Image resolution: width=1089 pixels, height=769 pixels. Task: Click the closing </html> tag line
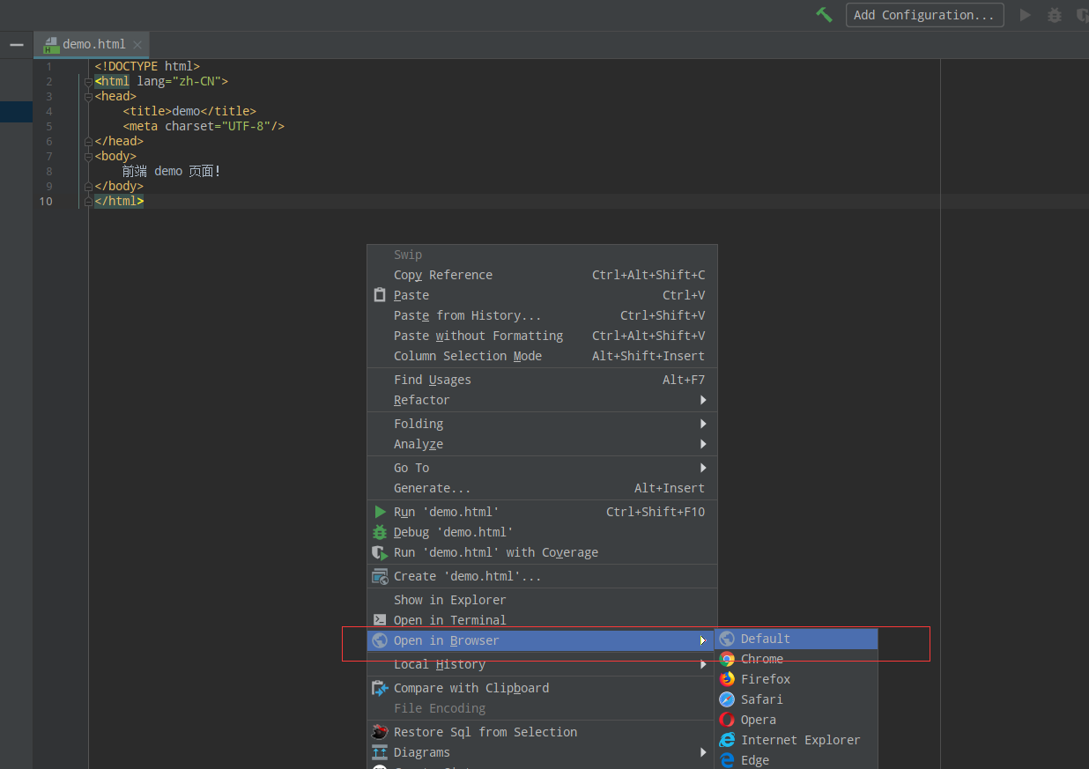tap(119, 201)
